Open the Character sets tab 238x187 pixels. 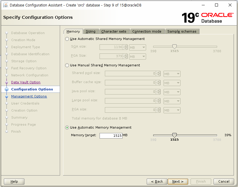[x=114, y=31]
